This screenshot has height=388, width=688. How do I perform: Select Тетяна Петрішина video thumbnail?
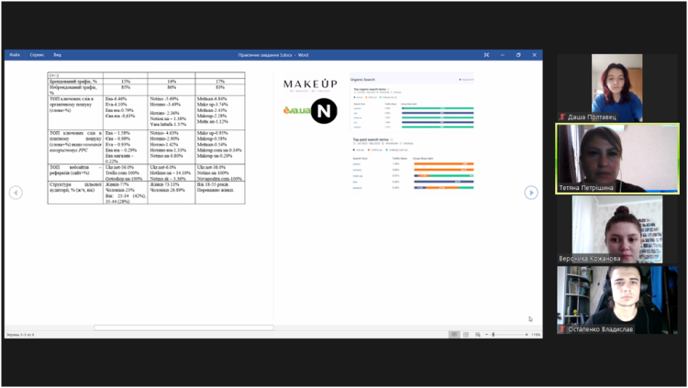(x=616, y=159)
